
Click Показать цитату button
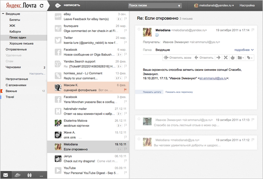[x=149, y=92]
